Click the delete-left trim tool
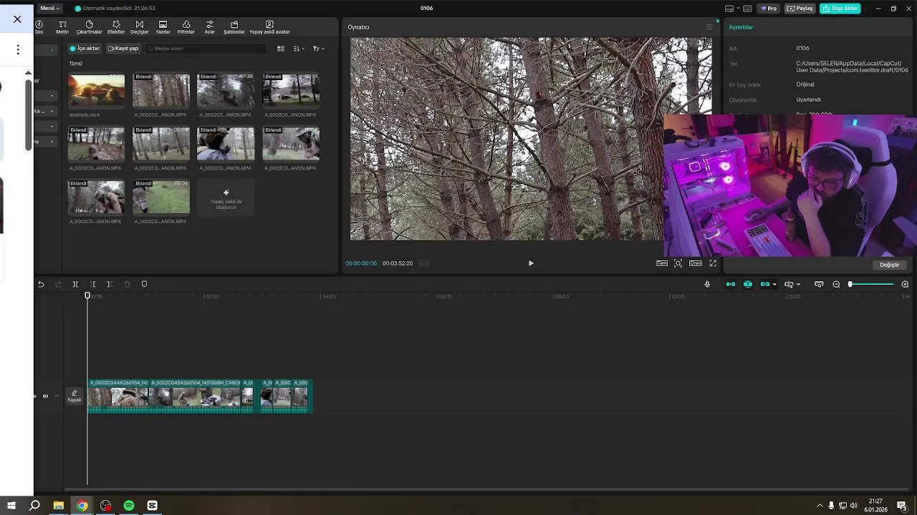The image size is (917, 515). (92, 284)
